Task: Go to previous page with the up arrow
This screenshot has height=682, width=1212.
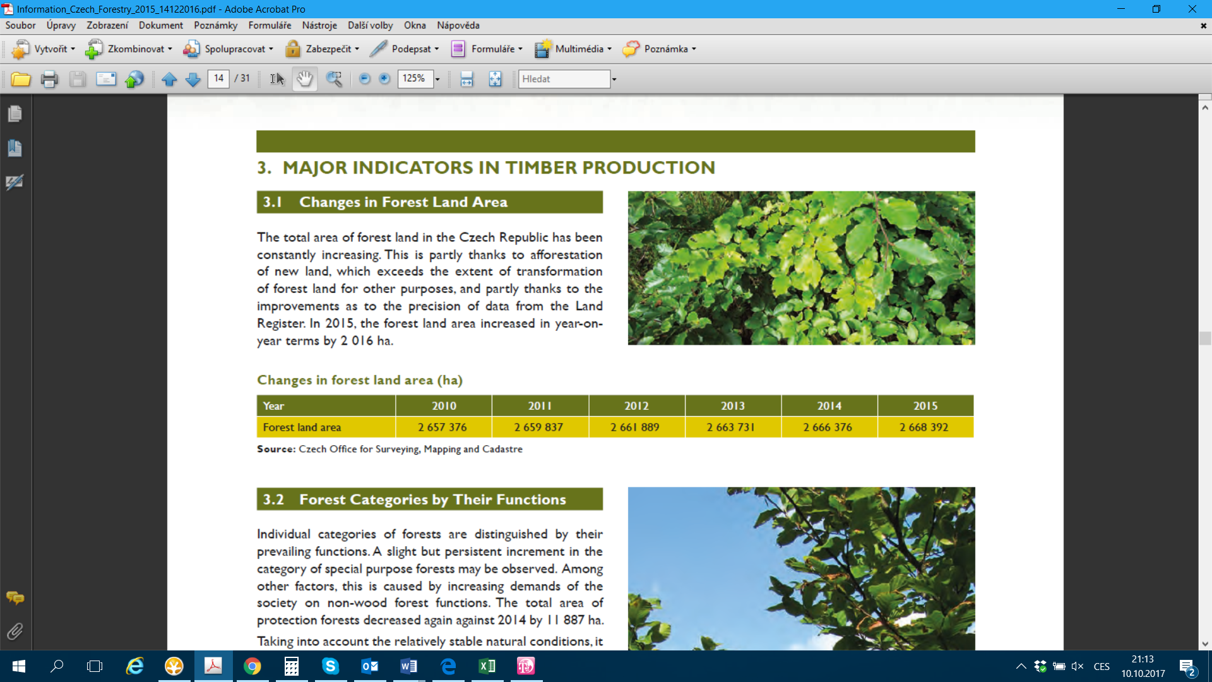Action: 169,79
